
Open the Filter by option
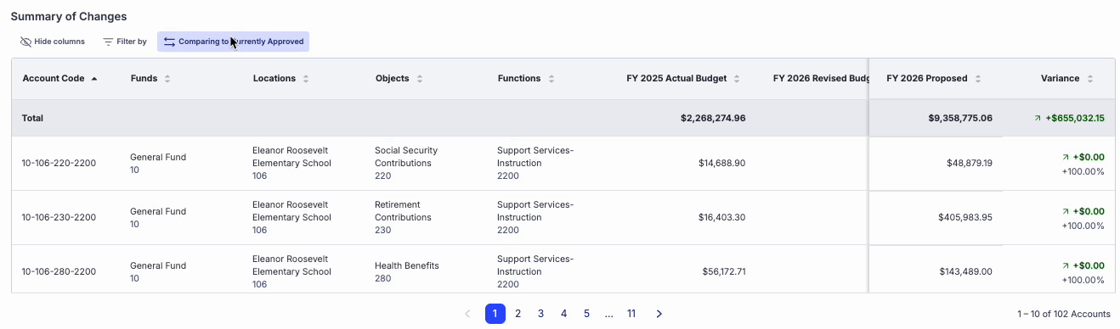click(124, 42)
